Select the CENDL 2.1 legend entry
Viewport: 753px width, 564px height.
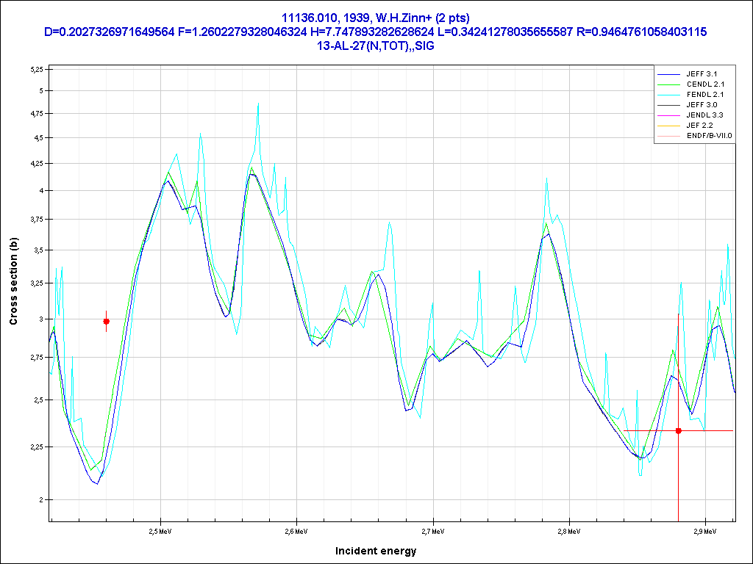pos(705,84)
